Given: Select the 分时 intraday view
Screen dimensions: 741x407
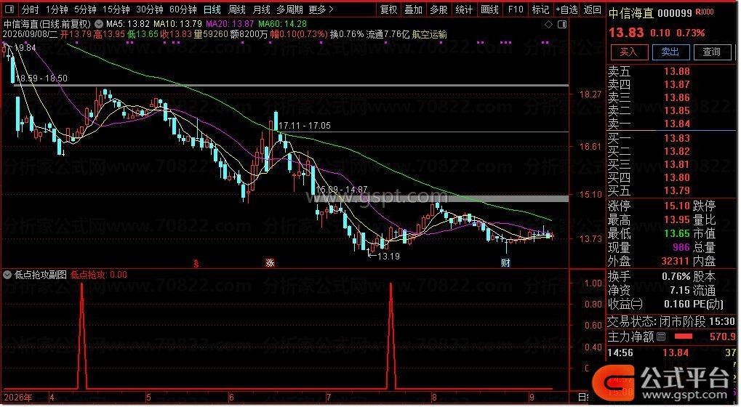Looking at the screenshot, I should (31, 9).
